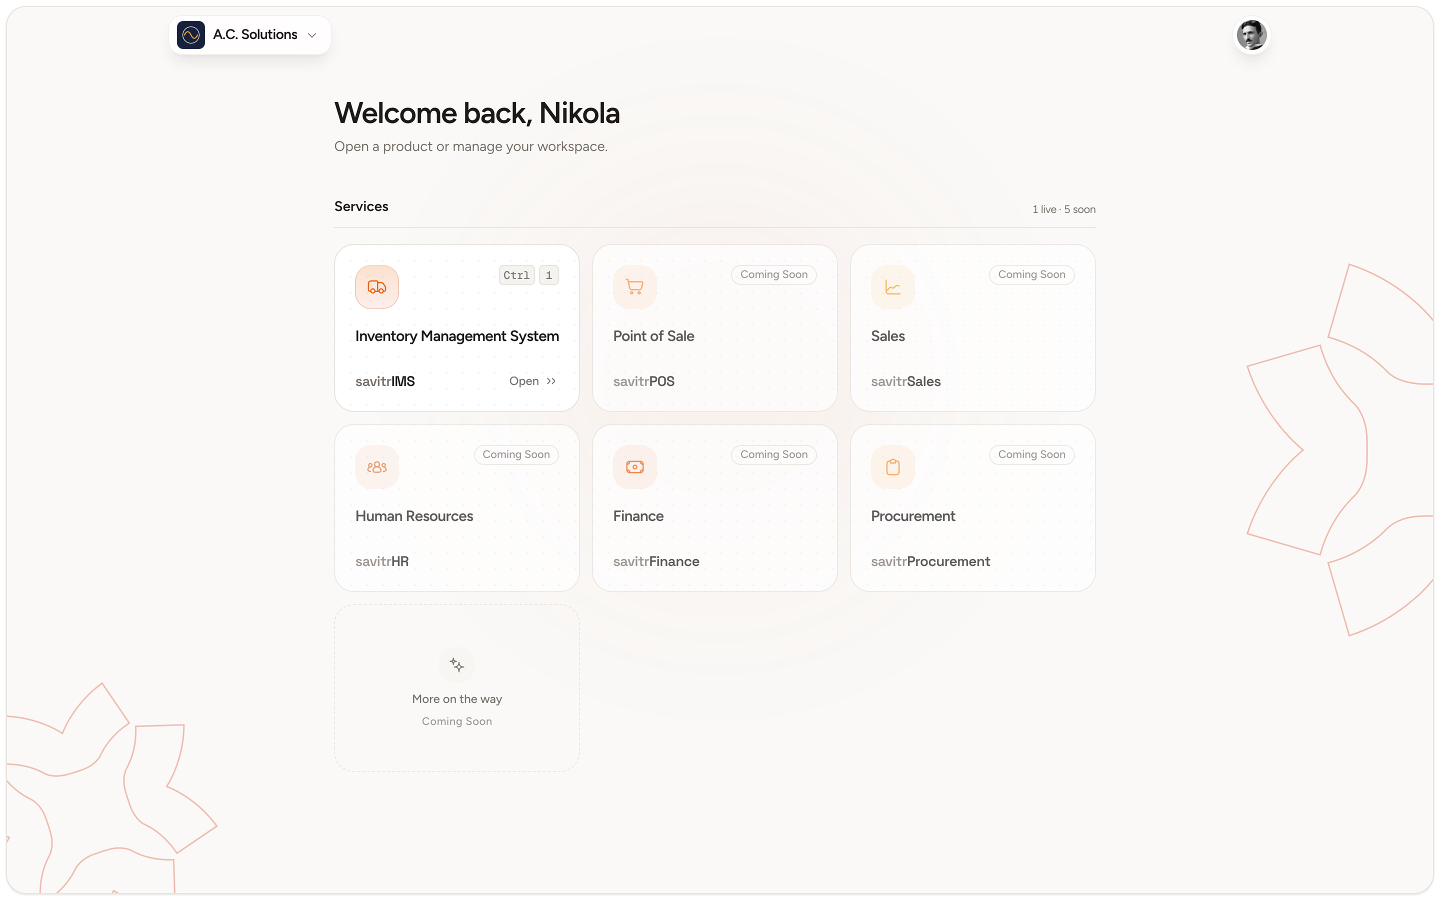The width and height of the screenshot is (1440, 900).
Task: Click the savitrSales product name
Action: [905, 381]
